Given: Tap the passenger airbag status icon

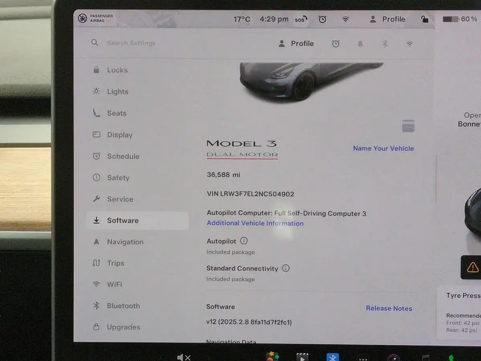Looking at the screenshot, I should click(x=82, y=18).
